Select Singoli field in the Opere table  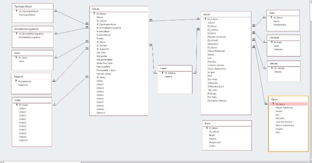[279, 129]
